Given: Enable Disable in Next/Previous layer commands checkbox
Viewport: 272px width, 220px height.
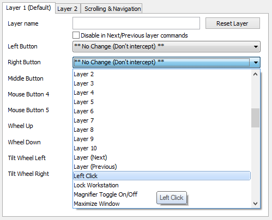Looking at the screenshot, I should tap(76, 35).
